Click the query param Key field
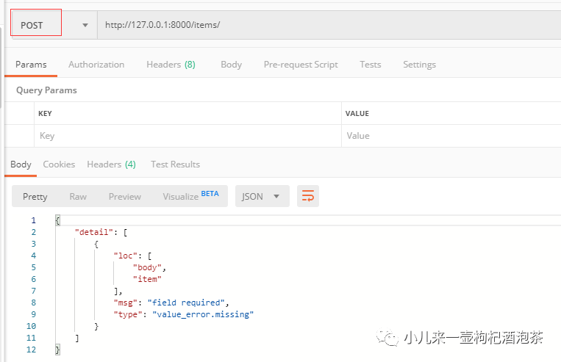 187,136
